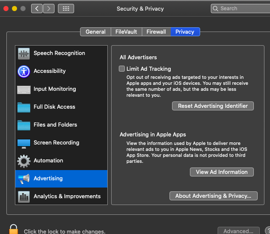
Task: Select Screen Recording entry
Action: coord(61,143)
